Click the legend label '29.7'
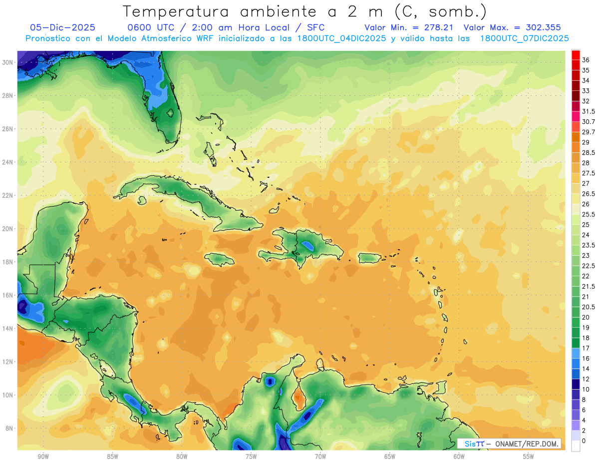Screen dimensions: 599x463 pyautogui.click(x=589, y=132)
